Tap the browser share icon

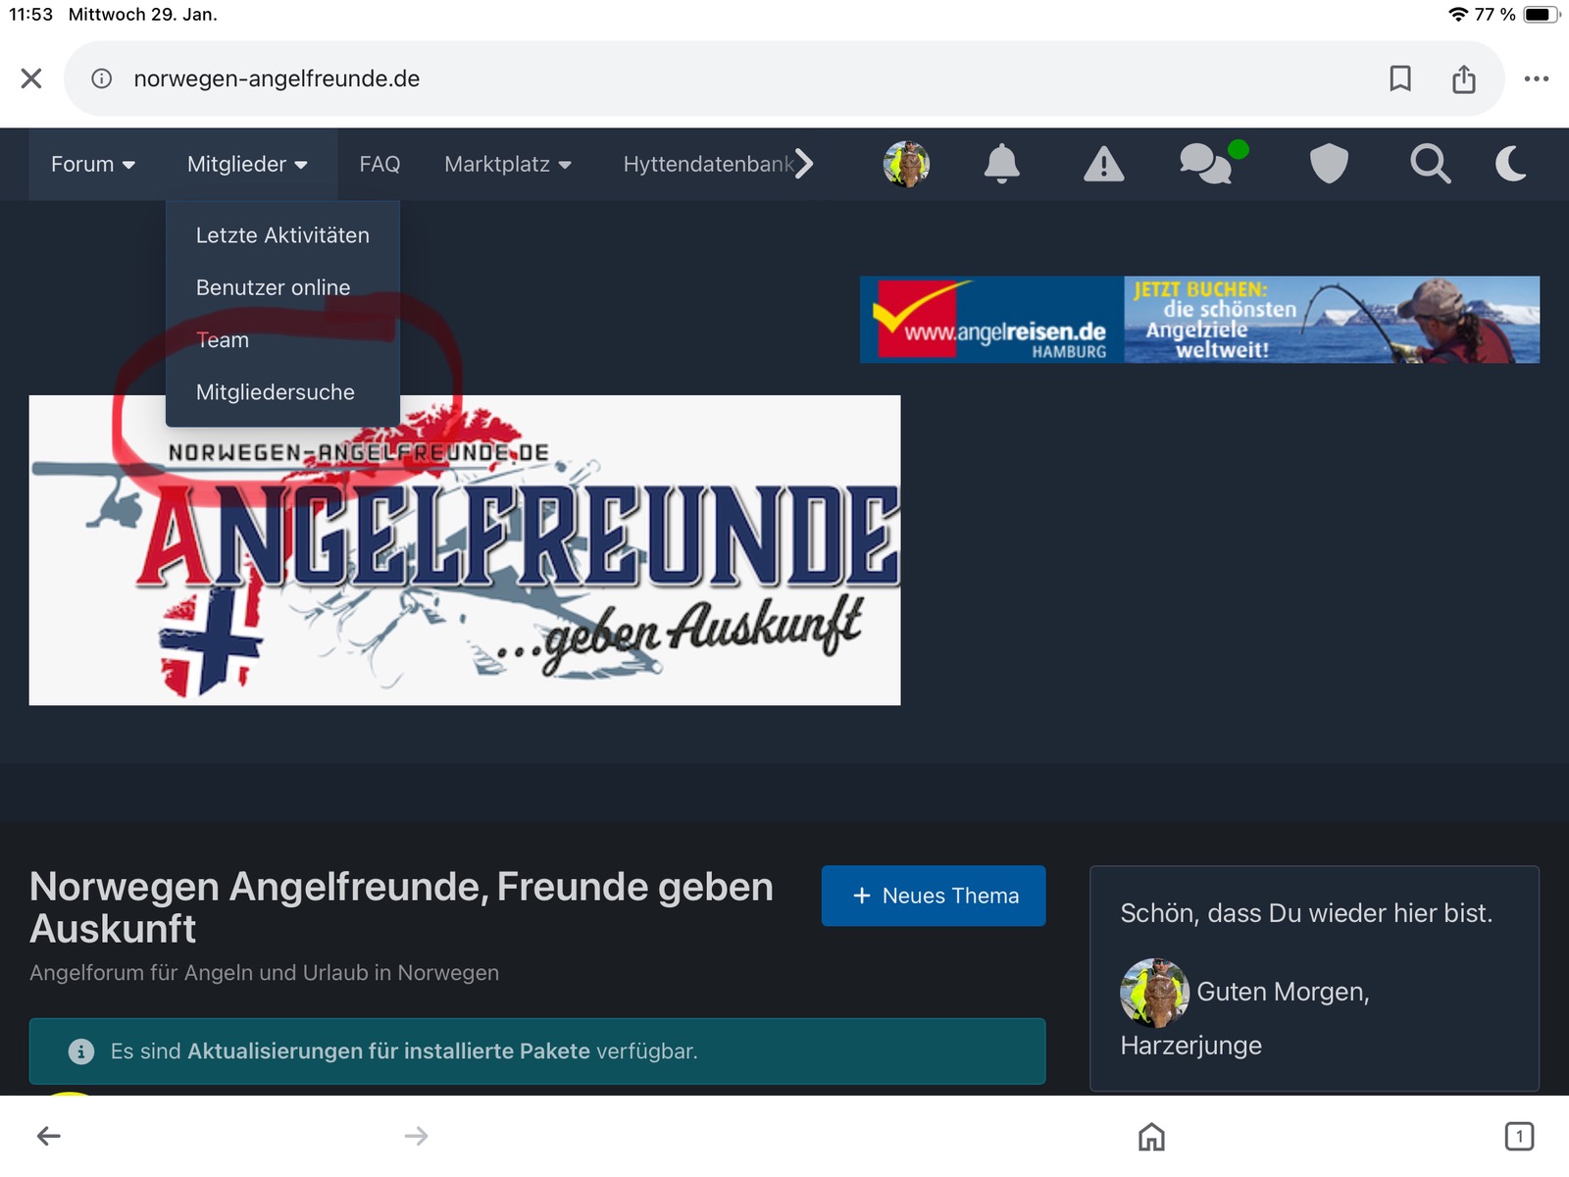pos(1463,78)
